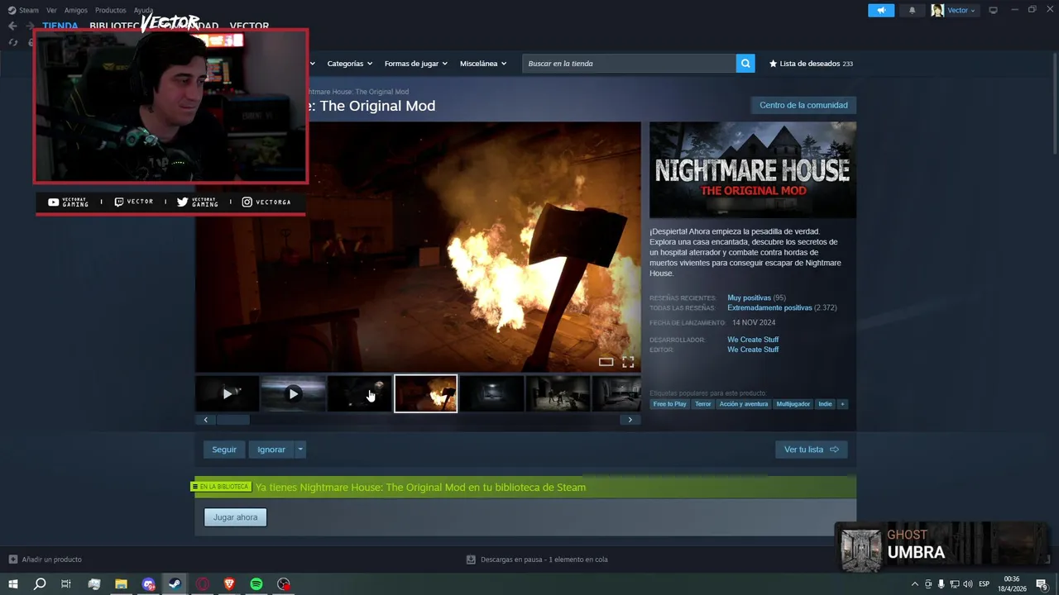Image resolution: width=1059 pixels, height=595 pixels.
Task: Click Ver tu lista button
Action: (811, 450)
